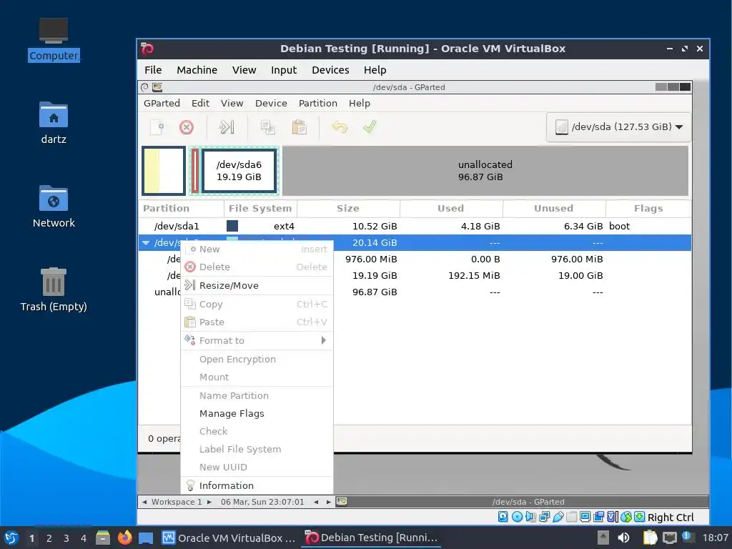Image resolution: width=732 pixels, height=549 pixels.
Task: Choose New in the context menu
Action: pos(257,249)
